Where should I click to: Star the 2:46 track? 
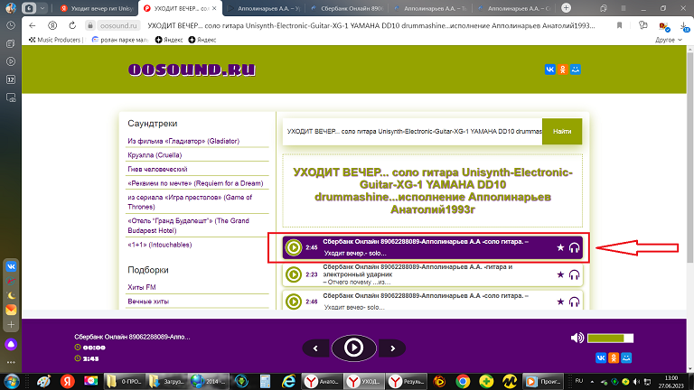click(560, 302)
